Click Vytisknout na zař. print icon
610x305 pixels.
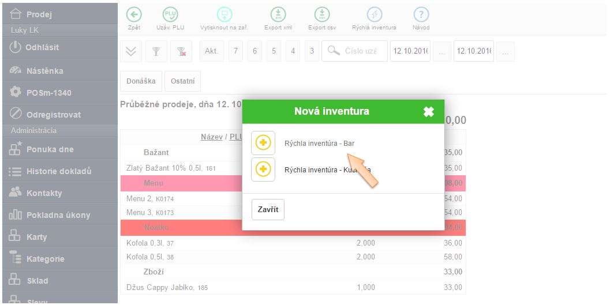tap(224, 15)
